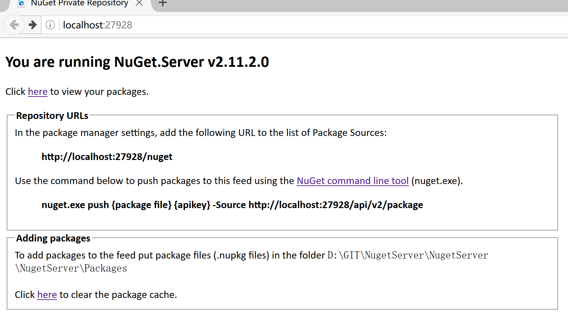Click the nuget.exe push command text
This screenshot has height=321, width=568.
[x=232, y=205]
